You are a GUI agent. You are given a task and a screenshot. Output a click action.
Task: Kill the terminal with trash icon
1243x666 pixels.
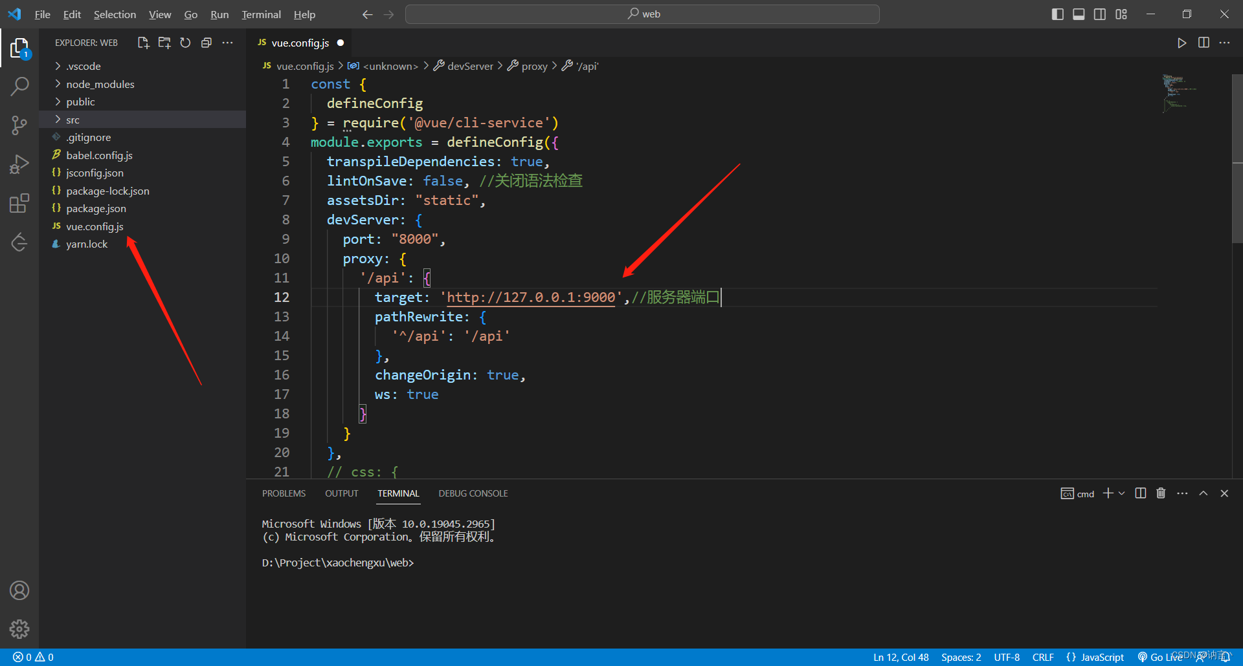(1161, 493)
